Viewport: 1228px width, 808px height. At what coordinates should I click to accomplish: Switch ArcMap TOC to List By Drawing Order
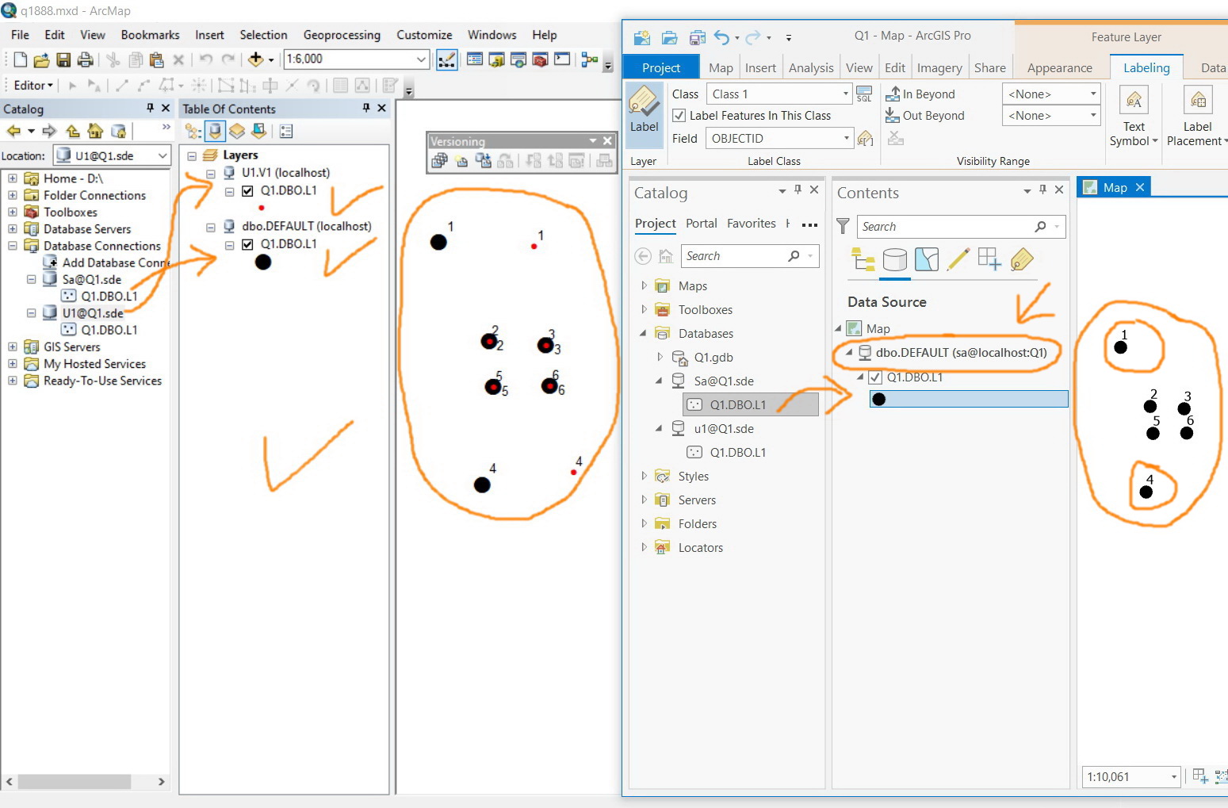(193, 131)
